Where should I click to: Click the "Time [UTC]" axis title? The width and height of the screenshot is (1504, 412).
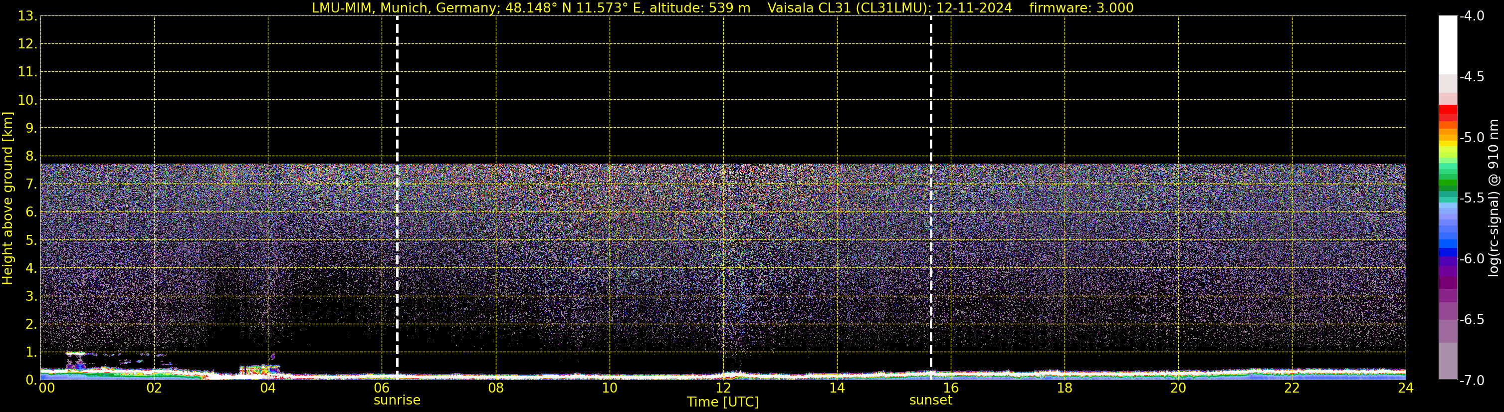pyautogui.click(x=722, y=402)
